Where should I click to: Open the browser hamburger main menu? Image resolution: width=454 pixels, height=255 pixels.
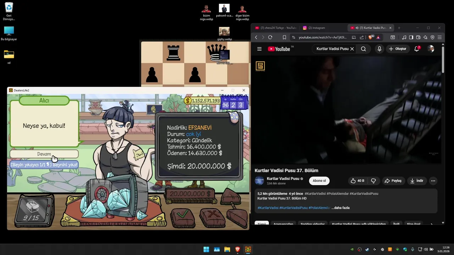[440, 37]
